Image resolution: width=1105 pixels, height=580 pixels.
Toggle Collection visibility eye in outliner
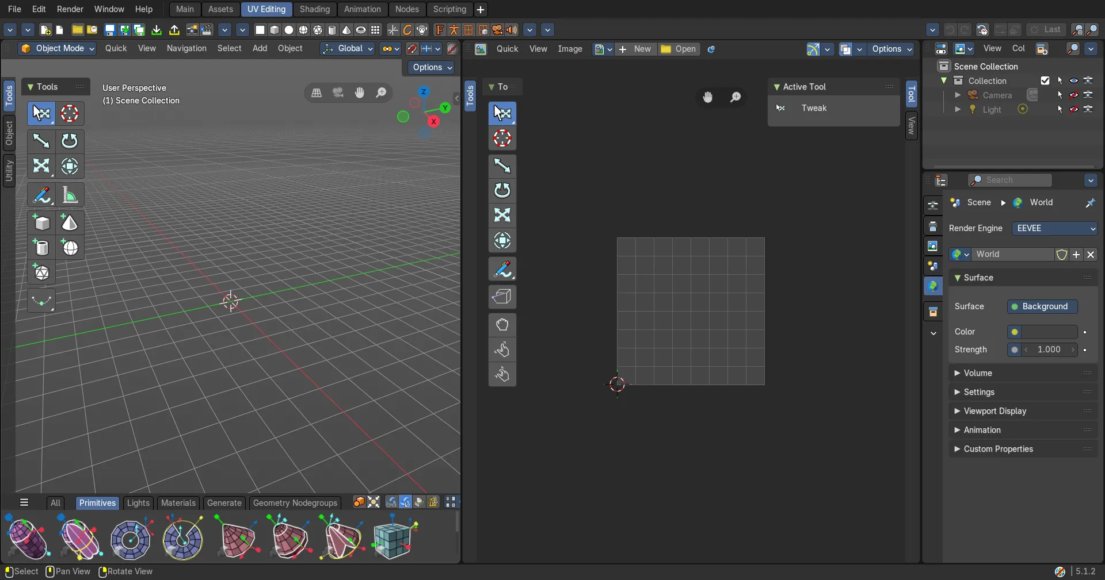pyautogui.click(x=1074, y=80)
